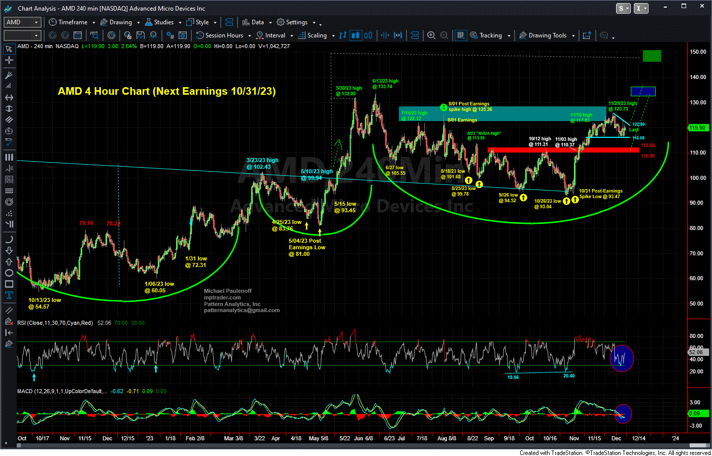Screen dimensions: 712x456
Task: Expand the Session Hours dropdown arrow
Action: coord(249,36)
